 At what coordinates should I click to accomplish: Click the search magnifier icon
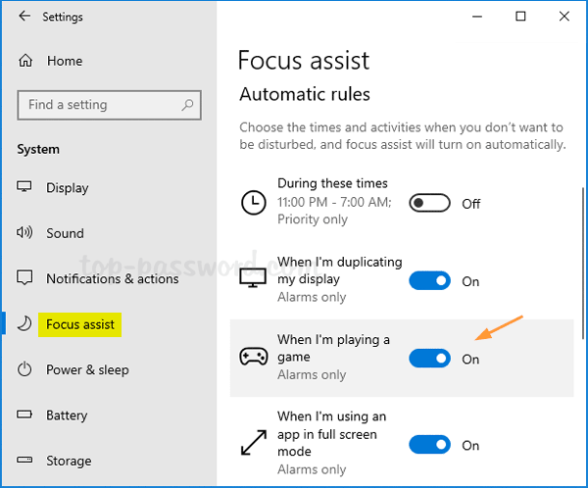click(x=187, y=105)
